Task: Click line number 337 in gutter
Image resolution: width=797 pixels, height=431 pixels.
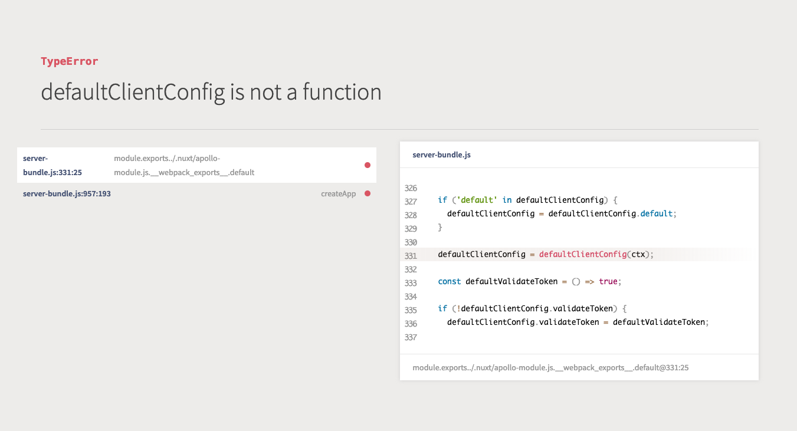Action: pos(411,337)
